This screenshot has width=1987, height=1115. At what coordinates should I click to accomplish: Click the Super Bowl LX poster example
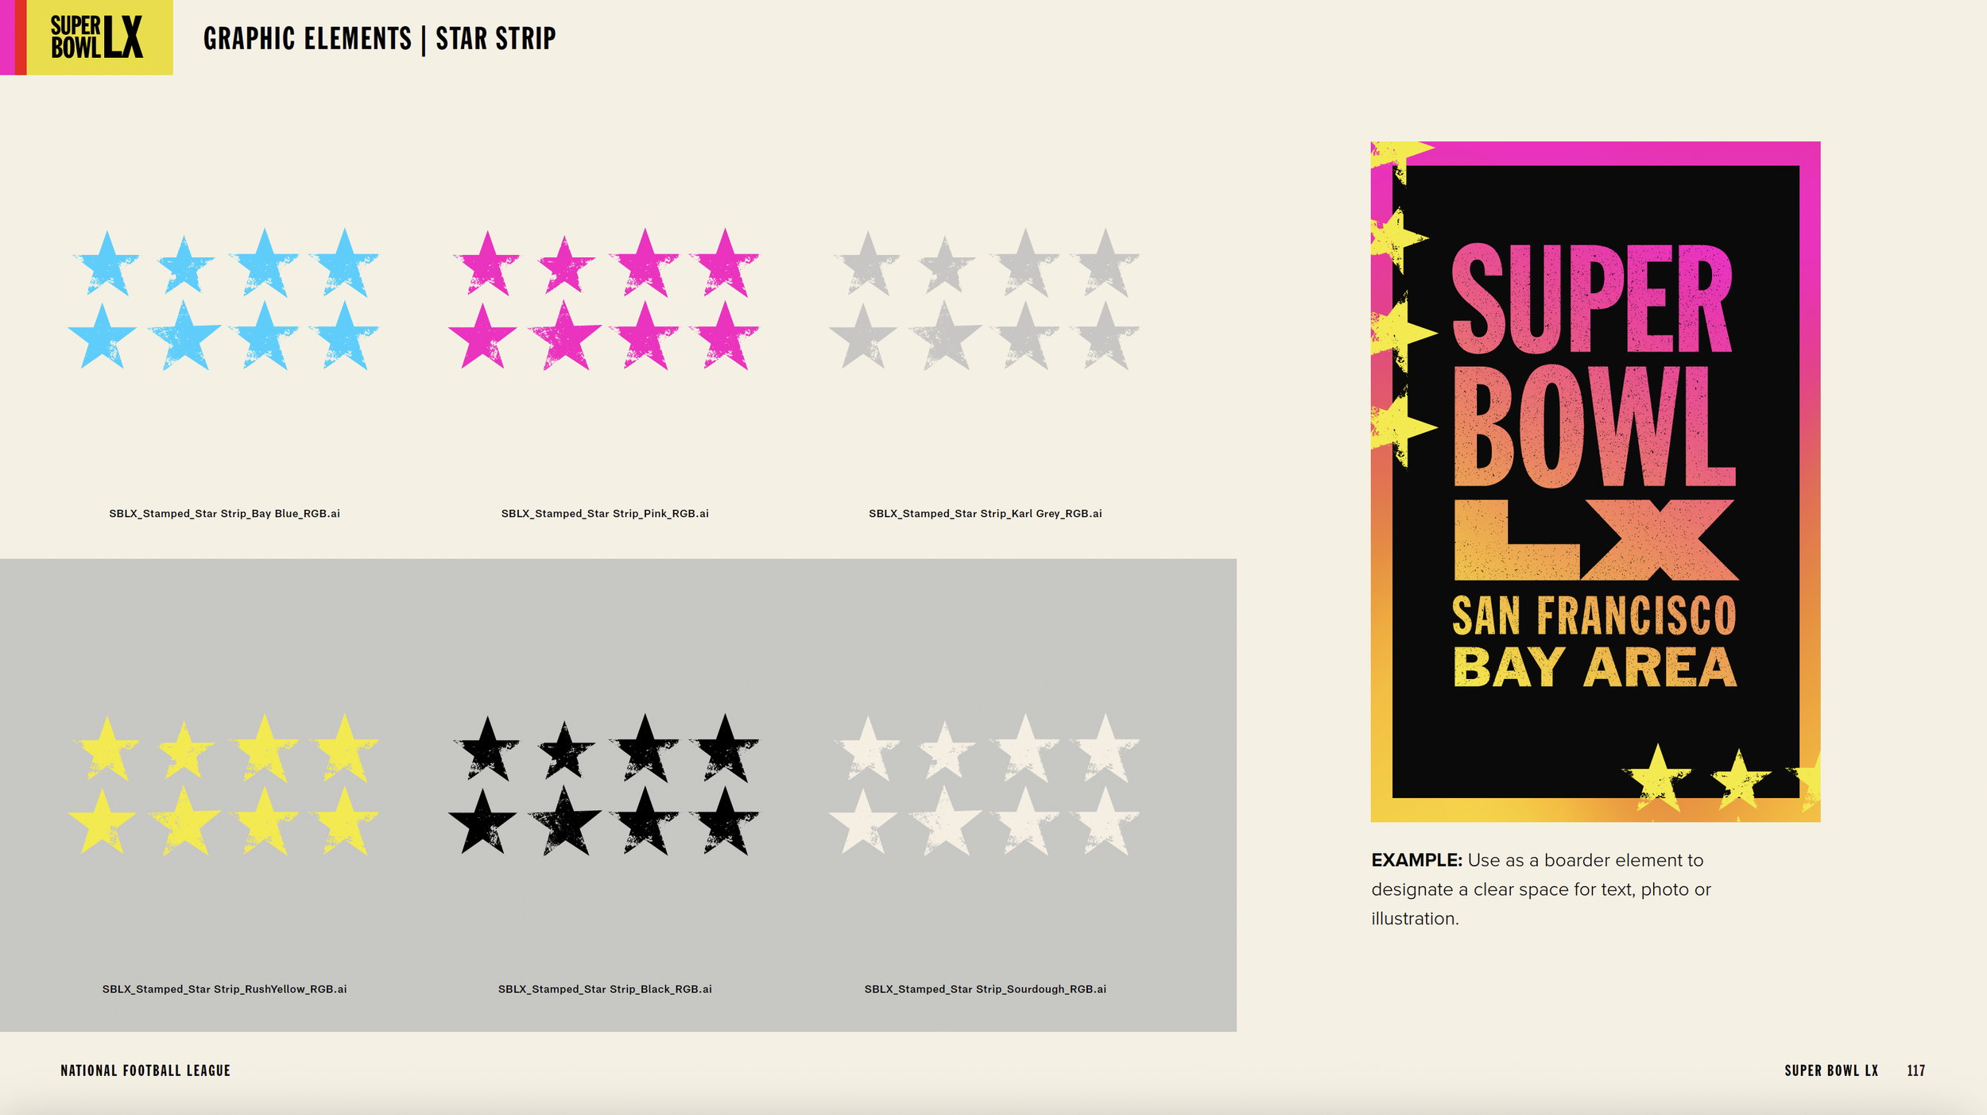[1594, 480]
